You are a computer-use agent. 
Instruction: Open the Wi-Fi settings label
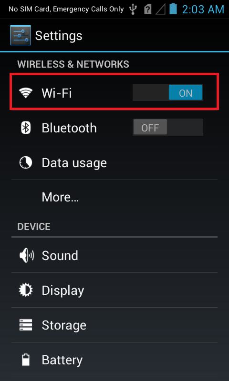pos(57,93)
